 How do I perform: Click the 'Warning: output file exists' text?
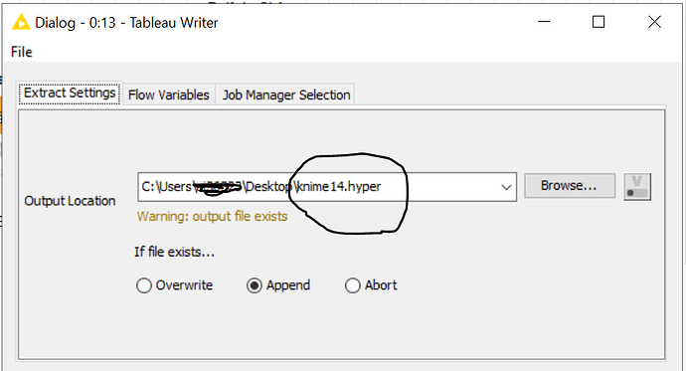212,217
